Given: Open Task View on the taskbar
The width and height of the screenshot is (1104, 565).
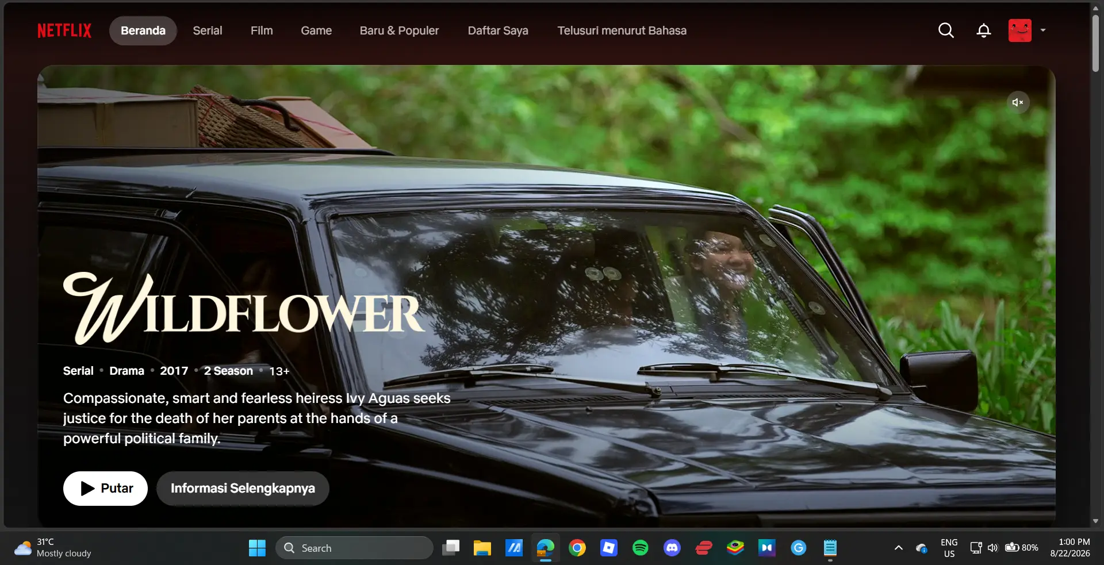Looking at the screenshot, I should click(x=451, y=548).
